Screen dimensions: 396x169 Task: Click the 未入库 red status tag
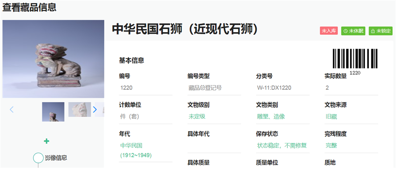click(329, 31)
